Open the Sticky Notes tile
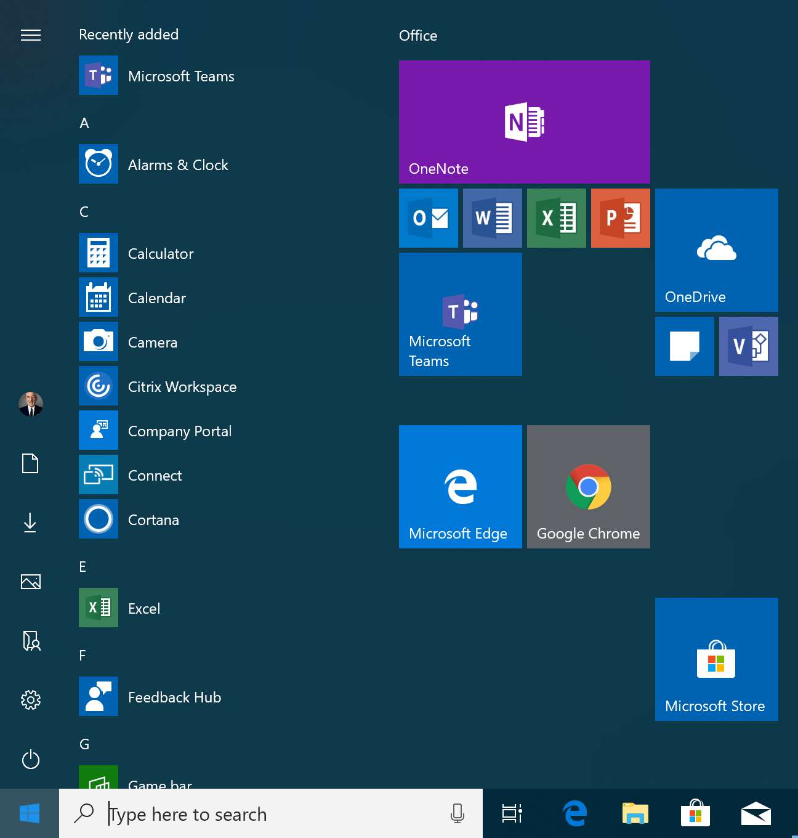The height and width of the screenshot is (838, 798). pos(685,346)
